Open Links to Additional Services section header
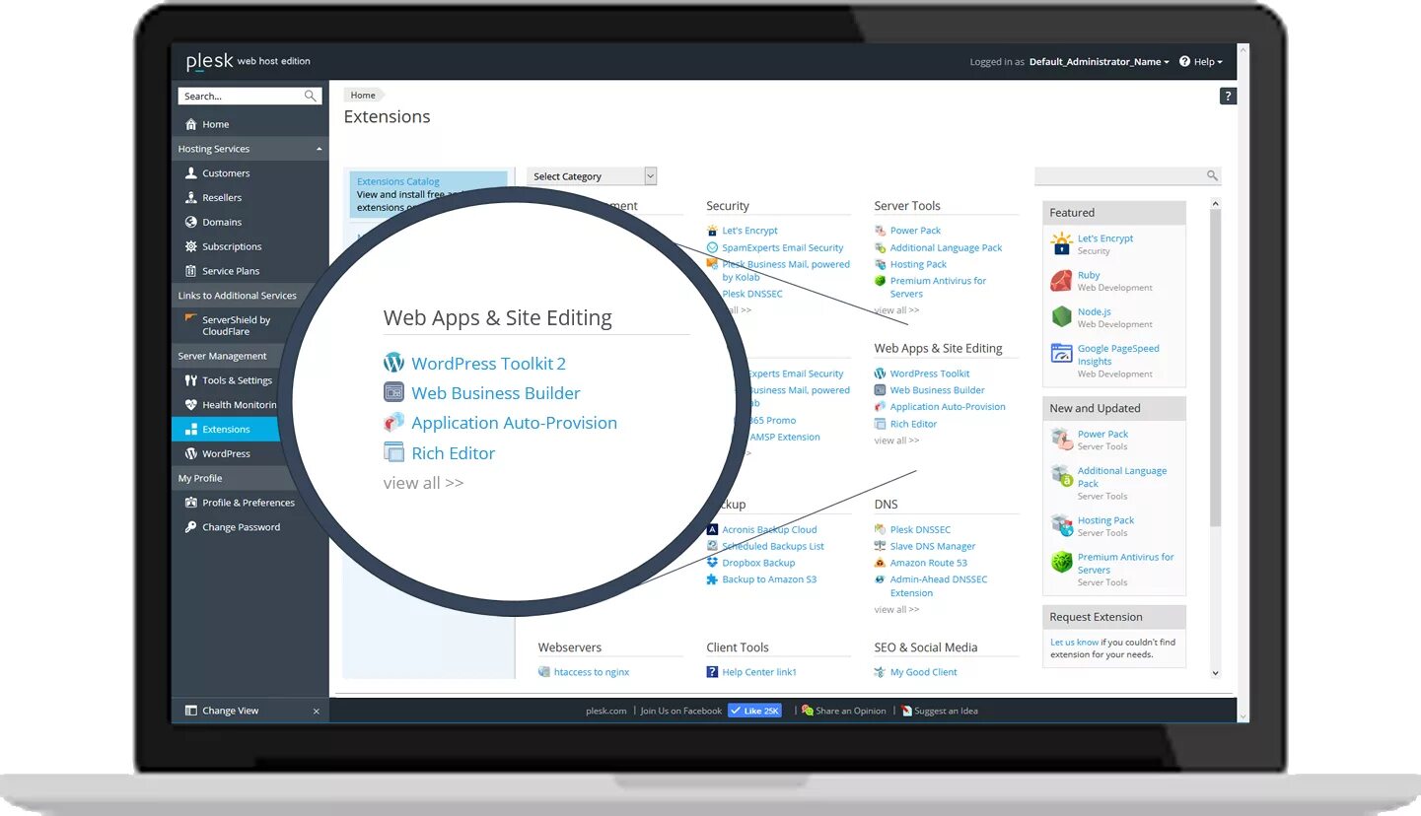The width and height of the screenshot is (1421, 816). [249, 296]
